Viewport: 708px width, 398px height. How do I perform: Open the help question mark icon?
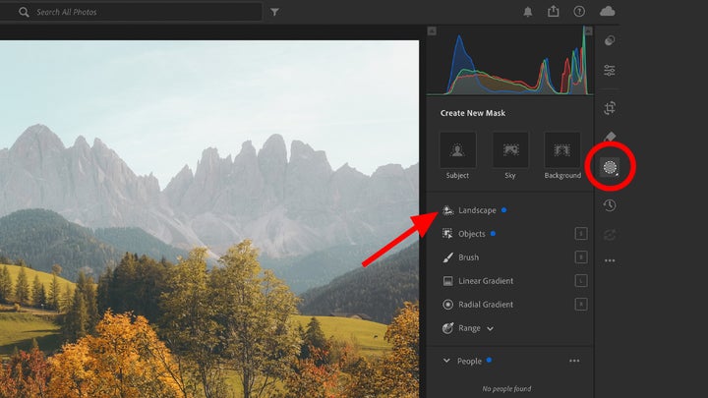pyautogui.click(x=579, y=12)
